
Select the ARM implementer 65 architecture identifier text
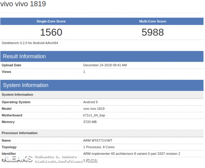pyautogui.click(x=132, y=154)
